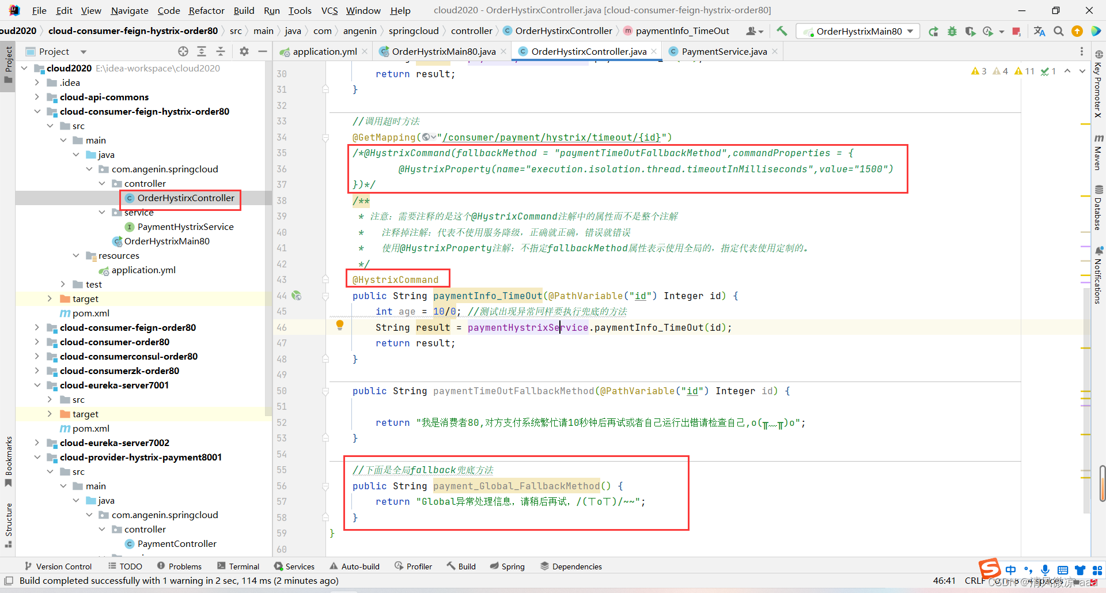Toggle the Maven tool window stripe button
The image size is (1106, 593).
(1099, 153)
